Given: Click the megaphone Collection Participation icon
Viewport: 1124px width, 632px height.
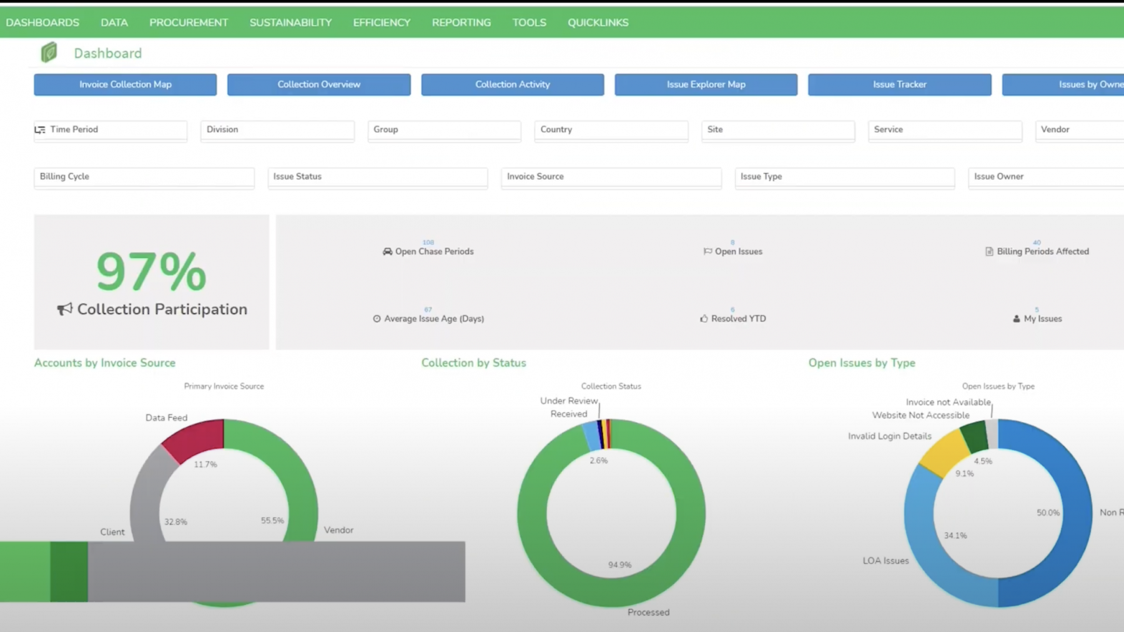Looking at the screenshot, I should click(65, 309).
